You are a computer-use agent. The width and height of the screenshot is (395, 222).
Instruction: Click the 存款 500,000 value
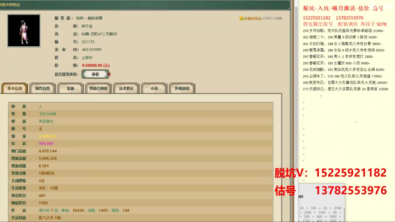tap(46, 144)
